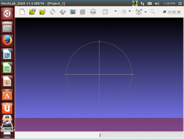Open the Ubuntu Dash launcher

[7, 14]
